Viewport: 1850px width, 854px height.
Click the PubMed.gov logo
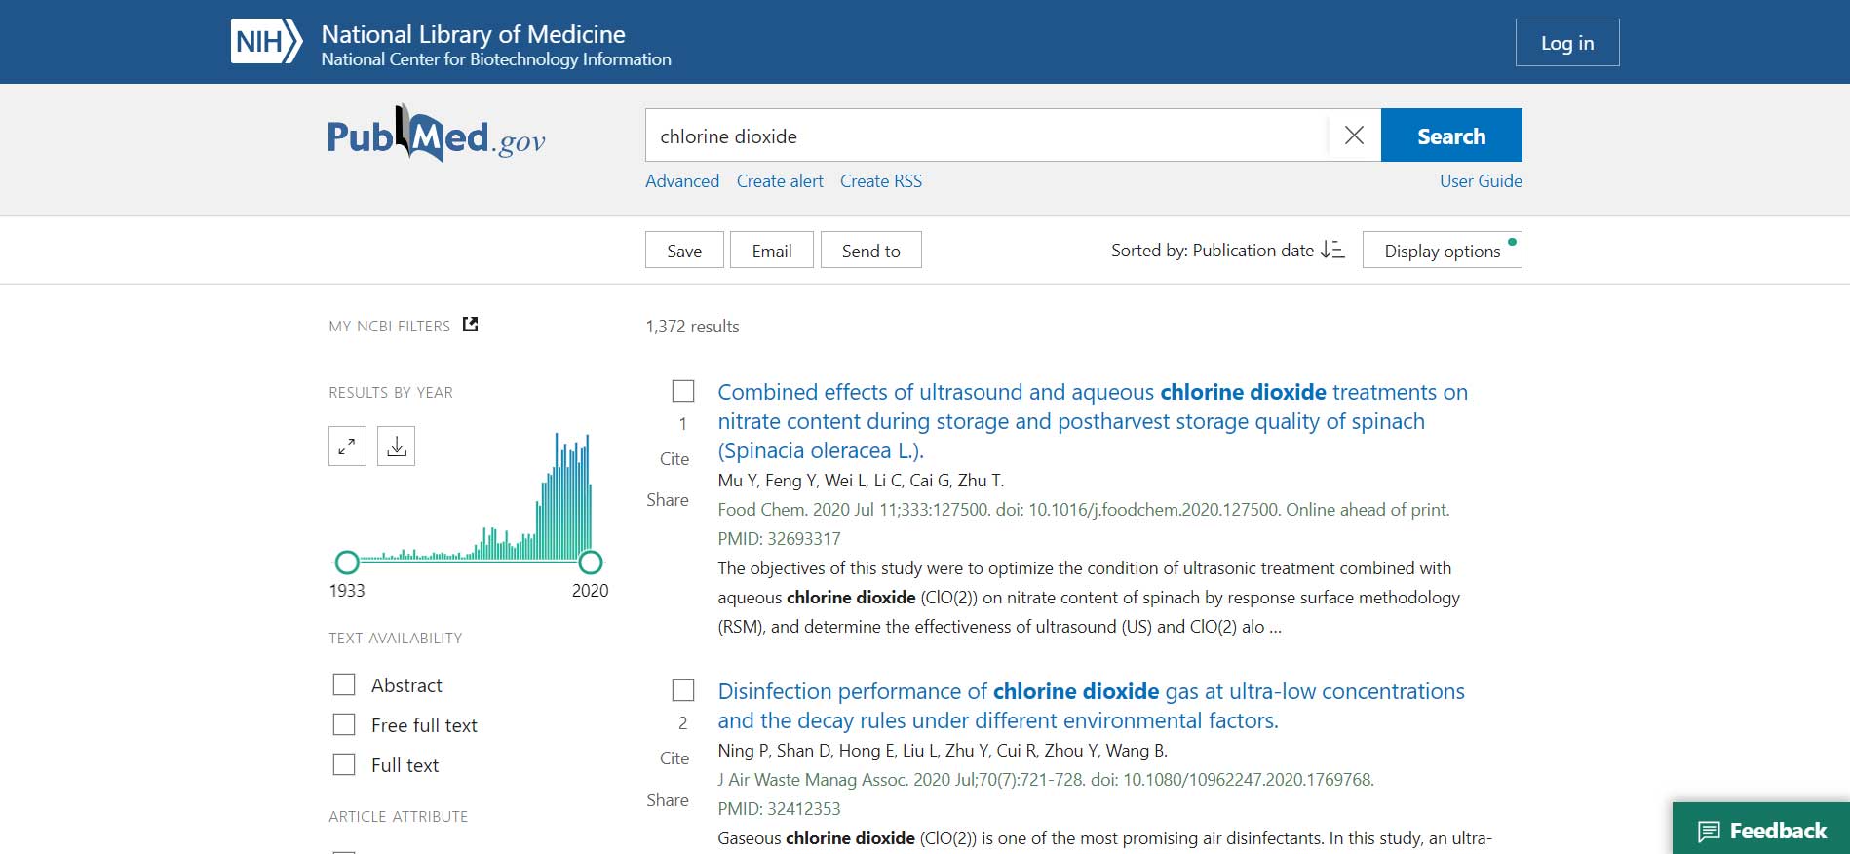(436, 136)
